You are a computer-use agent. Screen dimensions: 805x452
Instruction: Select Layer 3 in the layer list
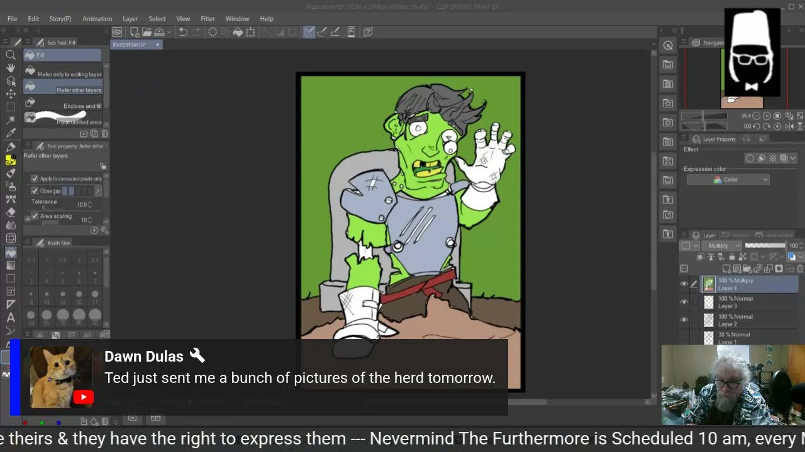748,302
